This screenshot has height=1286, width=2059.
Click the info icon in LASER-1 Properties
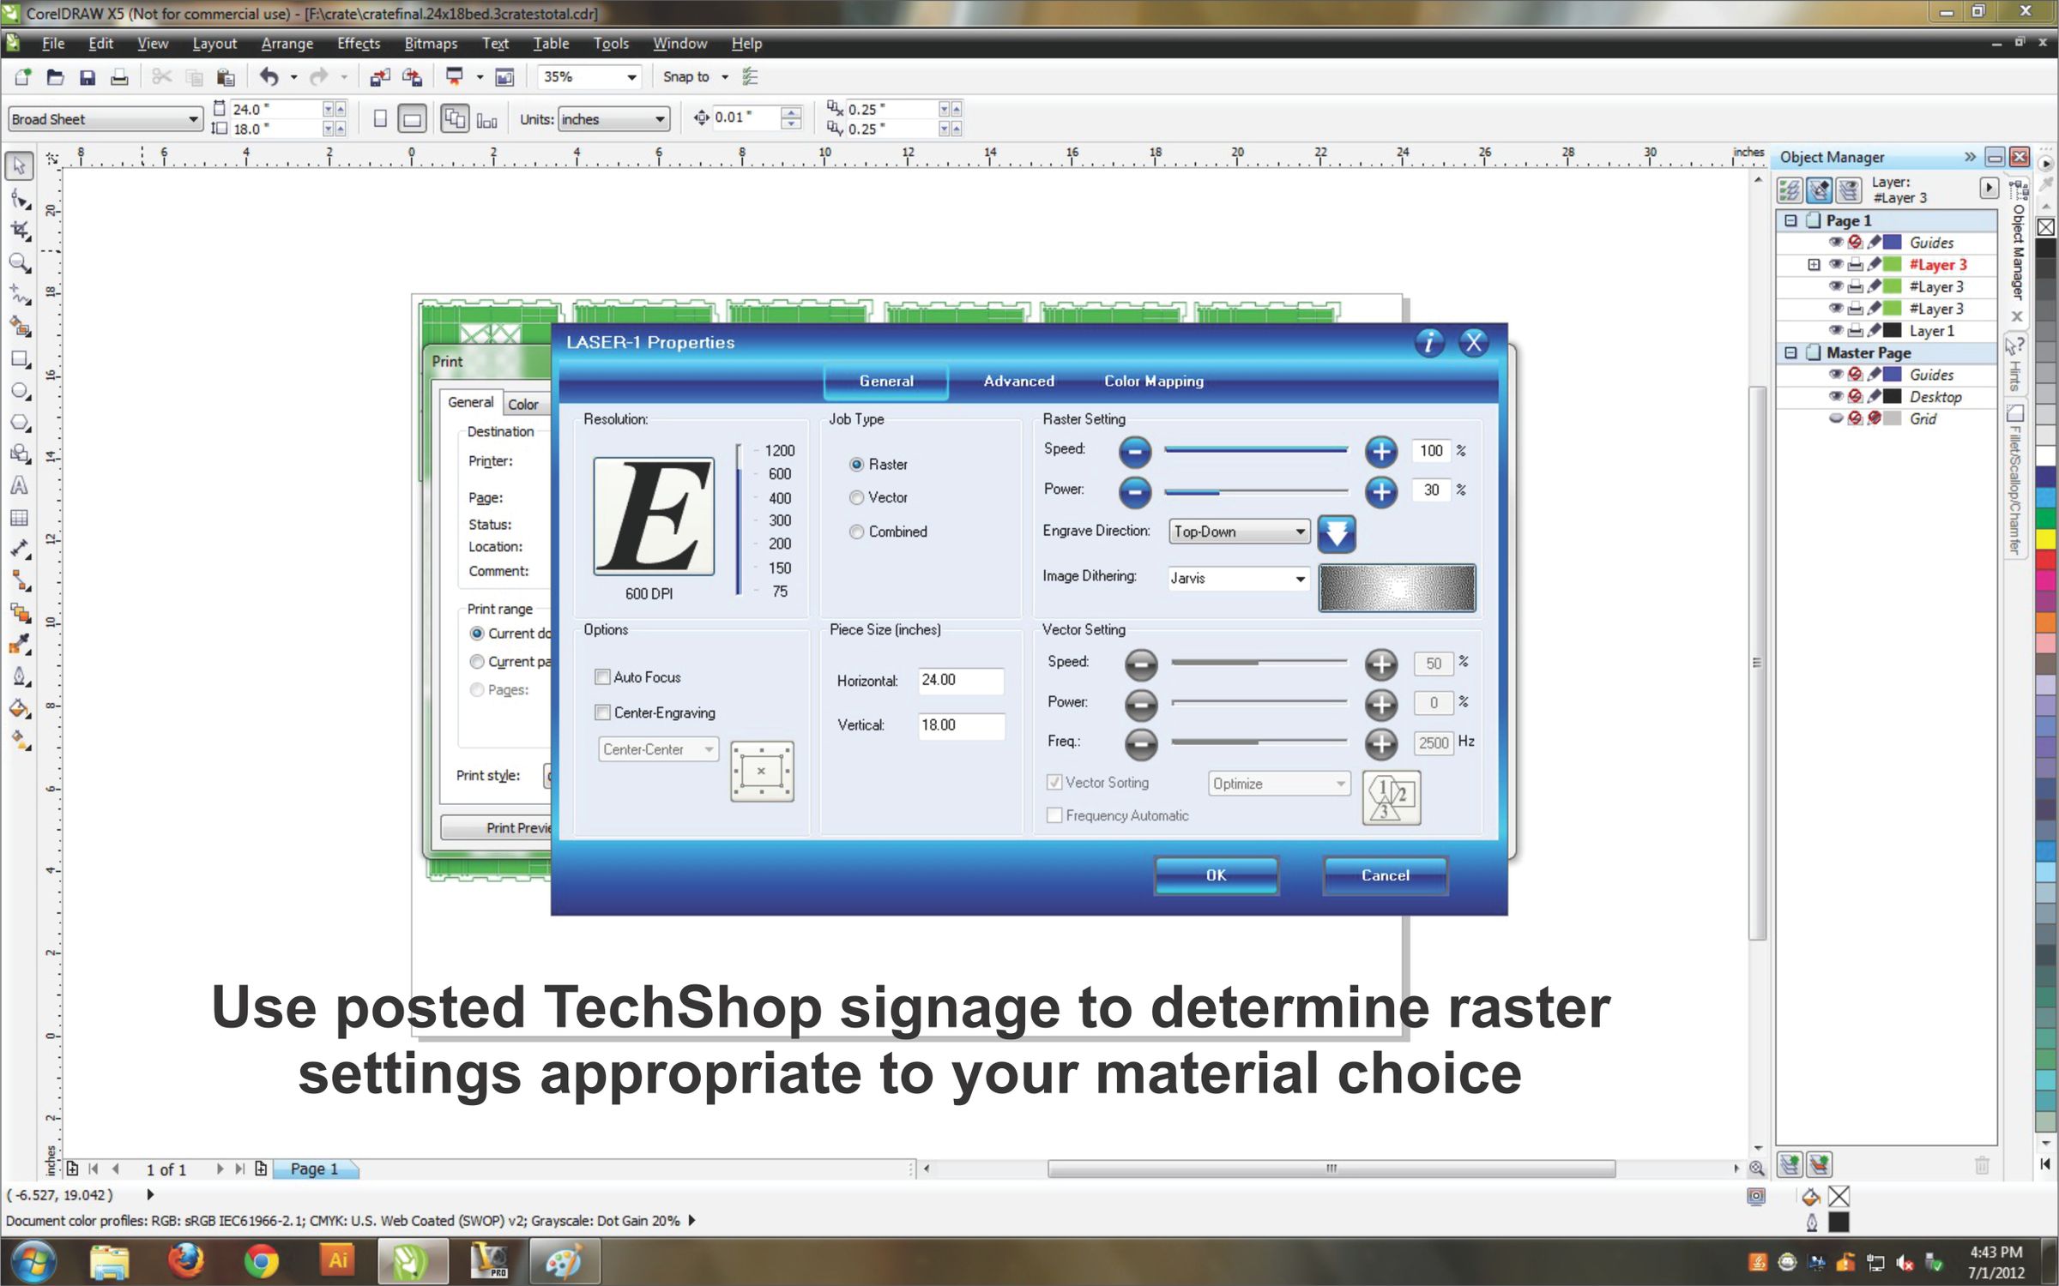(x=1428, y=343)
